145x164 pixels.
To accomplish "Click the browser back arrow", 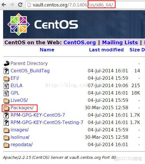I will (x=4, y=5).
